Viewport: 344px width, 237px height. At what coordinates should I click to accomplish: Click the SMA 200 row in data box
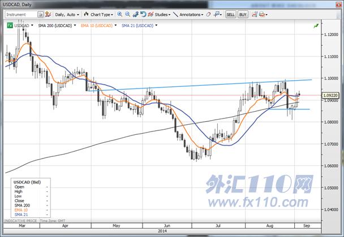pos(31,205)
